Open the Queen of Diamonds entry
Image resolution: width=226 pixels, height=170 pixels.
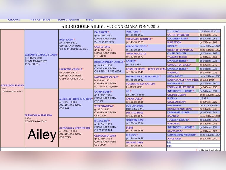coord(180,50)
